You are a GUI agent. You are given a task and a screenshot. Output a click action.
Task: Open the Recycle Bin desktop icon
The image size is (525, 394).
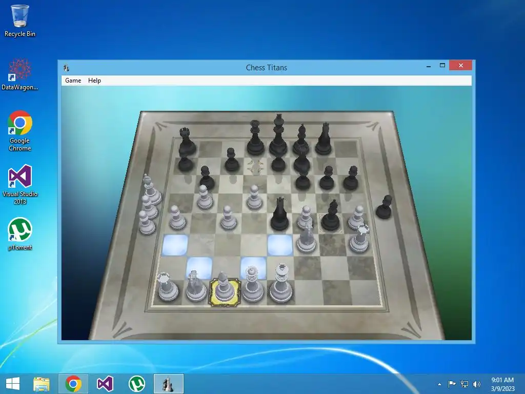point(20,21)
